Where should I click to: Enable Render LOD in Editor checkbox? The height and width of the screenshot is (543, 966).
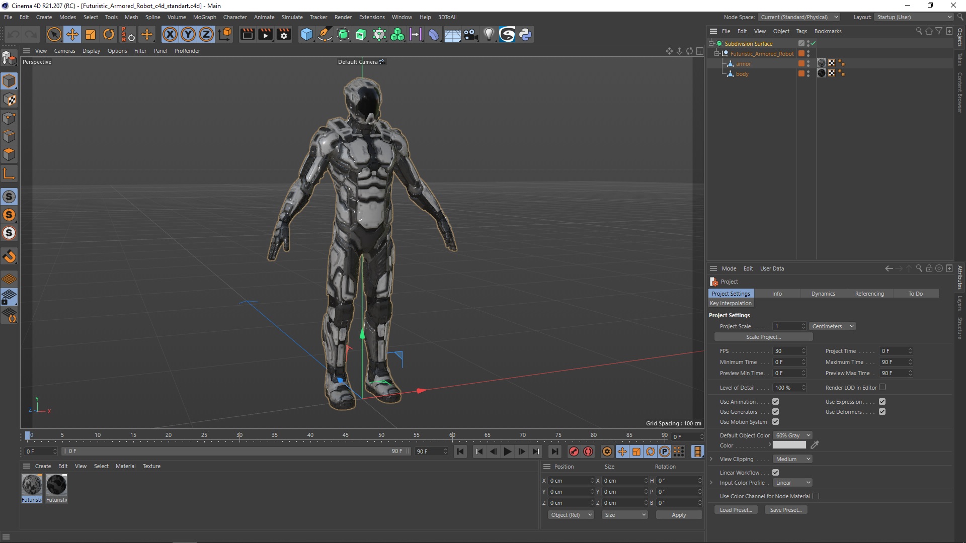882,387
